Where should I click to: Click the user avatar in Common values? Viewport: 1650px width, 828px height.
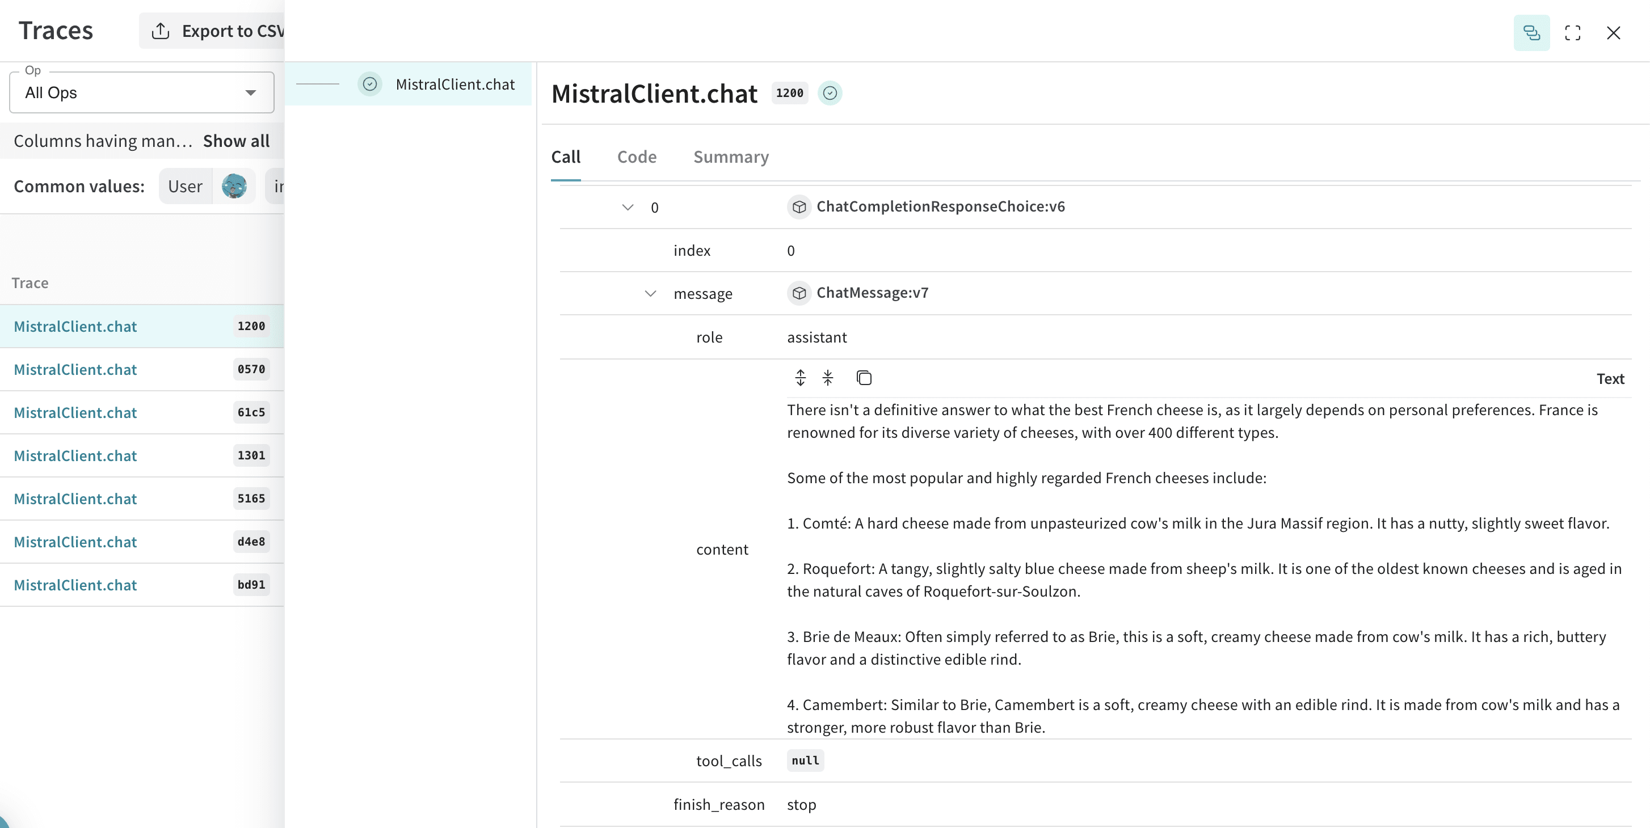click(234, 187)
